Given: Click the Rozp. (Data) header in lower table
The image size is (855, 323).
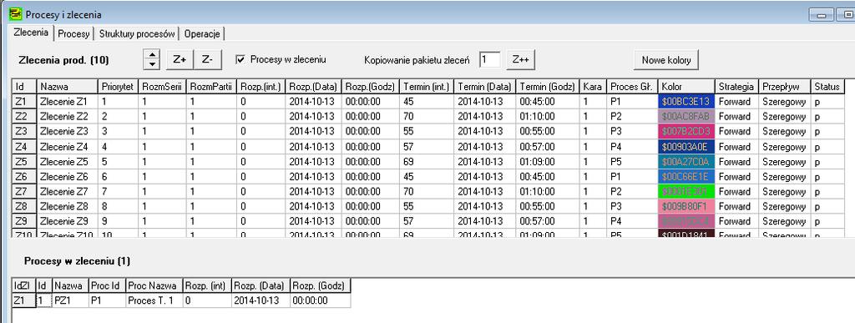Looking at the screenshot, I should point(261,285).
